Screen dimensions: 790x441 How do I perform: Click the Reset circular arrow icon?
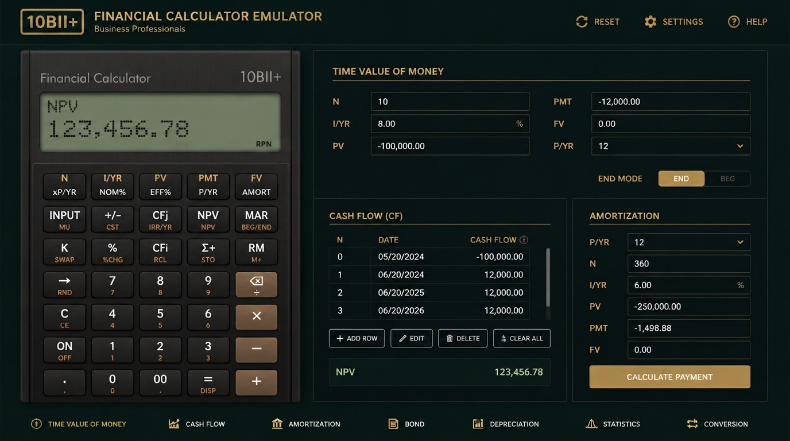582,22
